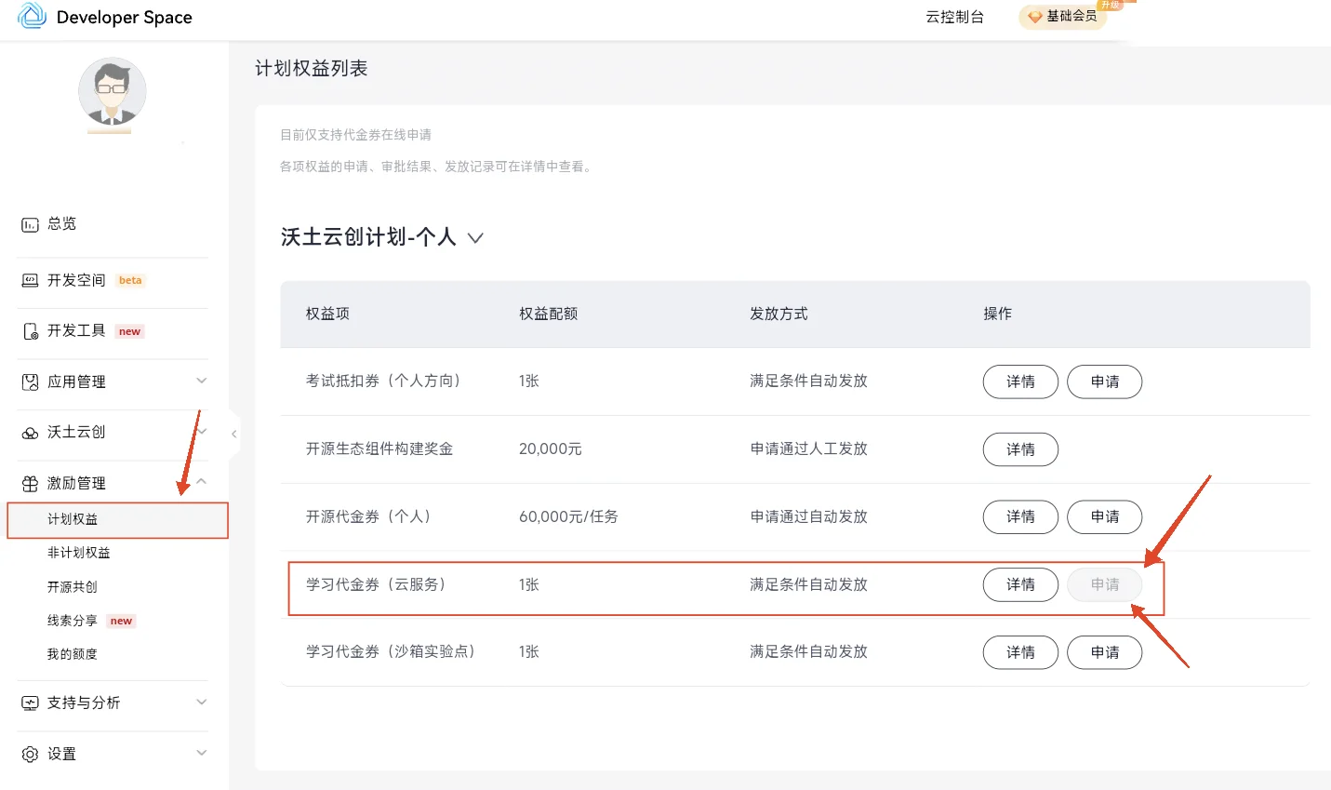Click 详情 for 开源生态组件构建奖金
The height and width of the screenshot is (790, 1331).
point(1020,449)
